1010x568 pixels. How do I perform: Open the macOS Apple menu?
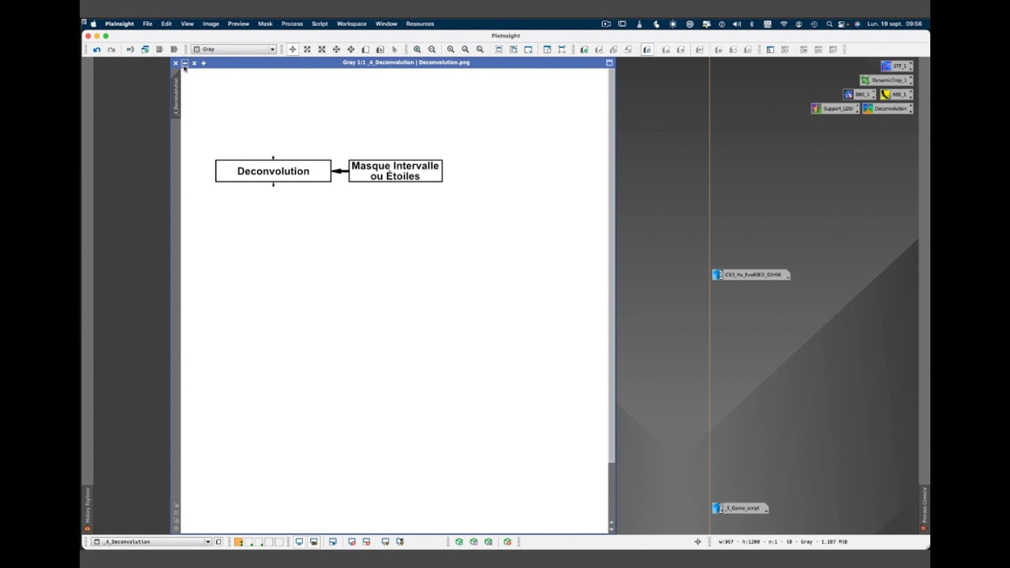tap(93, 24)
